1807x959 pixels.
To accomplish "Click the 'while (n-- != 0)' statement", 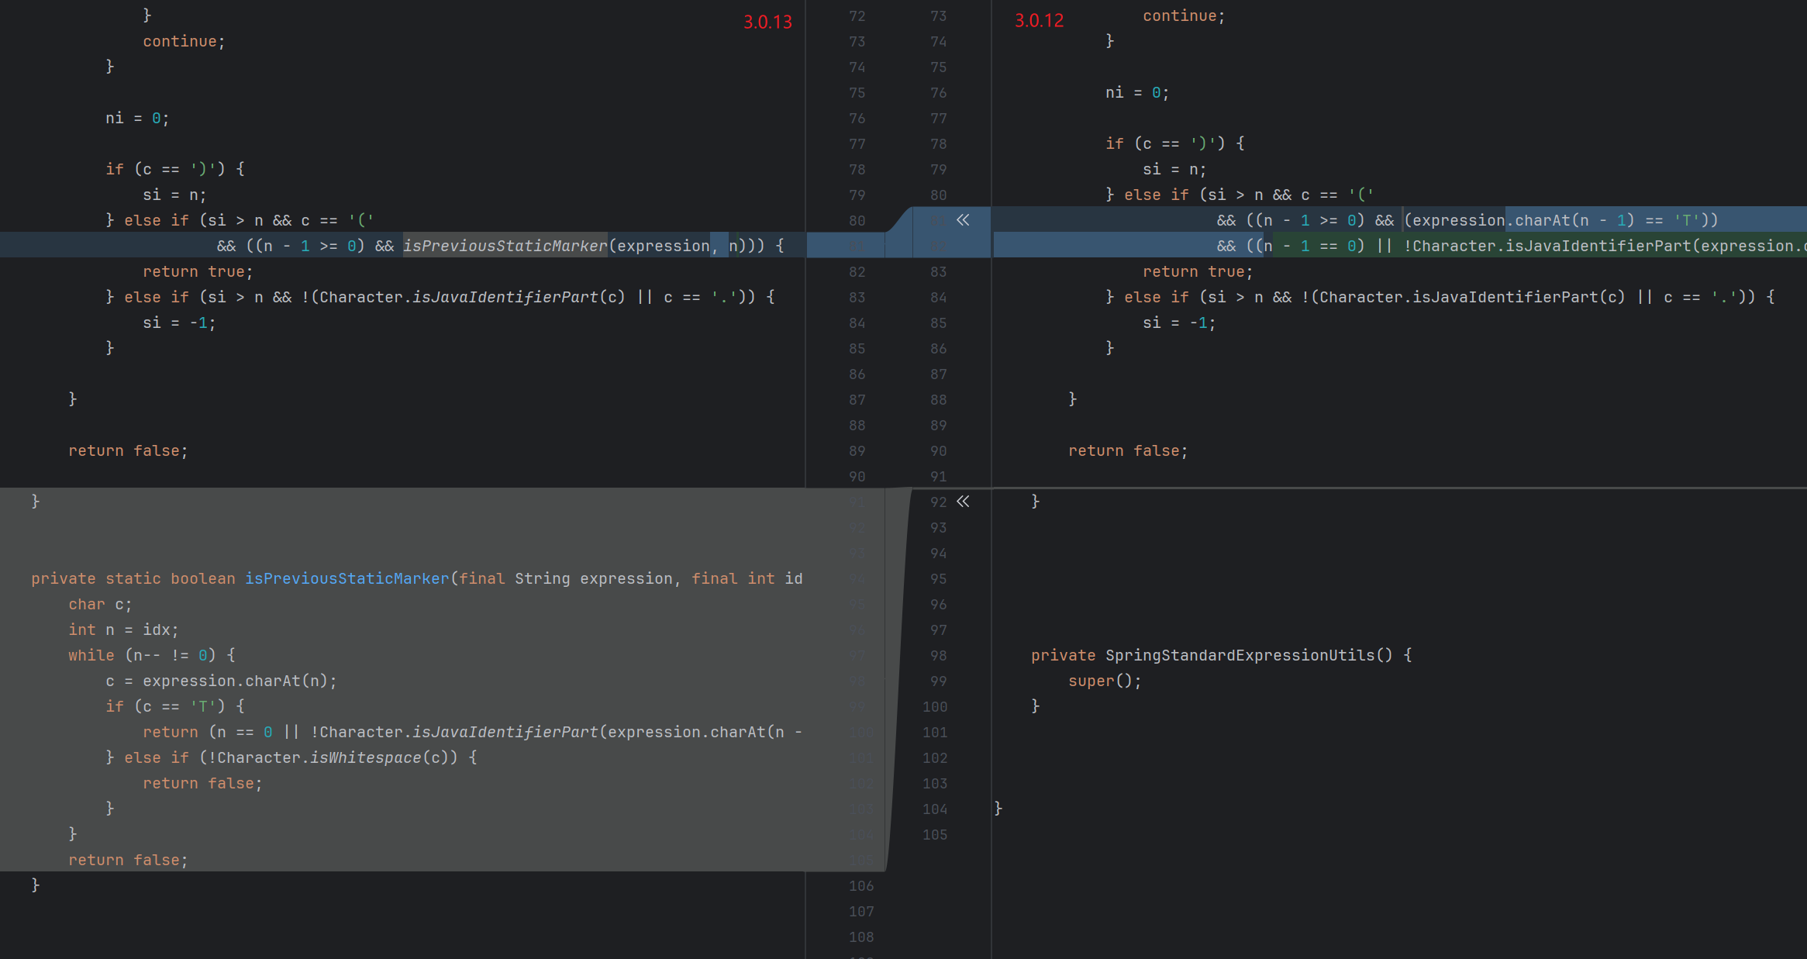I will [x=151, y=655].
